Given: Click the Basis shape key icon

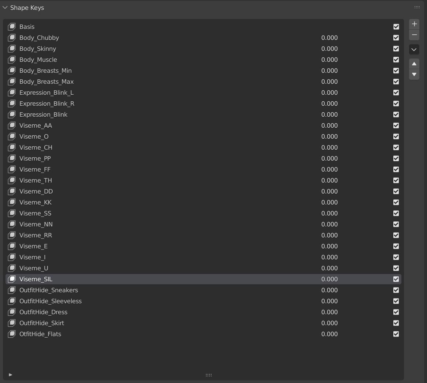Looking at the screenshot, I should tap(12, 27).
